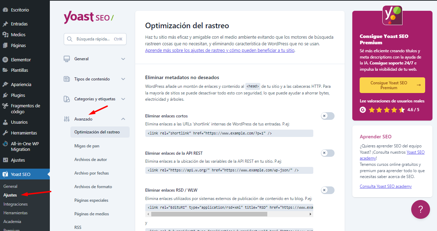The image size is (437, 231).
Task: Click the Categorías y etiquetas icon
Action: (x=67, y=99)
